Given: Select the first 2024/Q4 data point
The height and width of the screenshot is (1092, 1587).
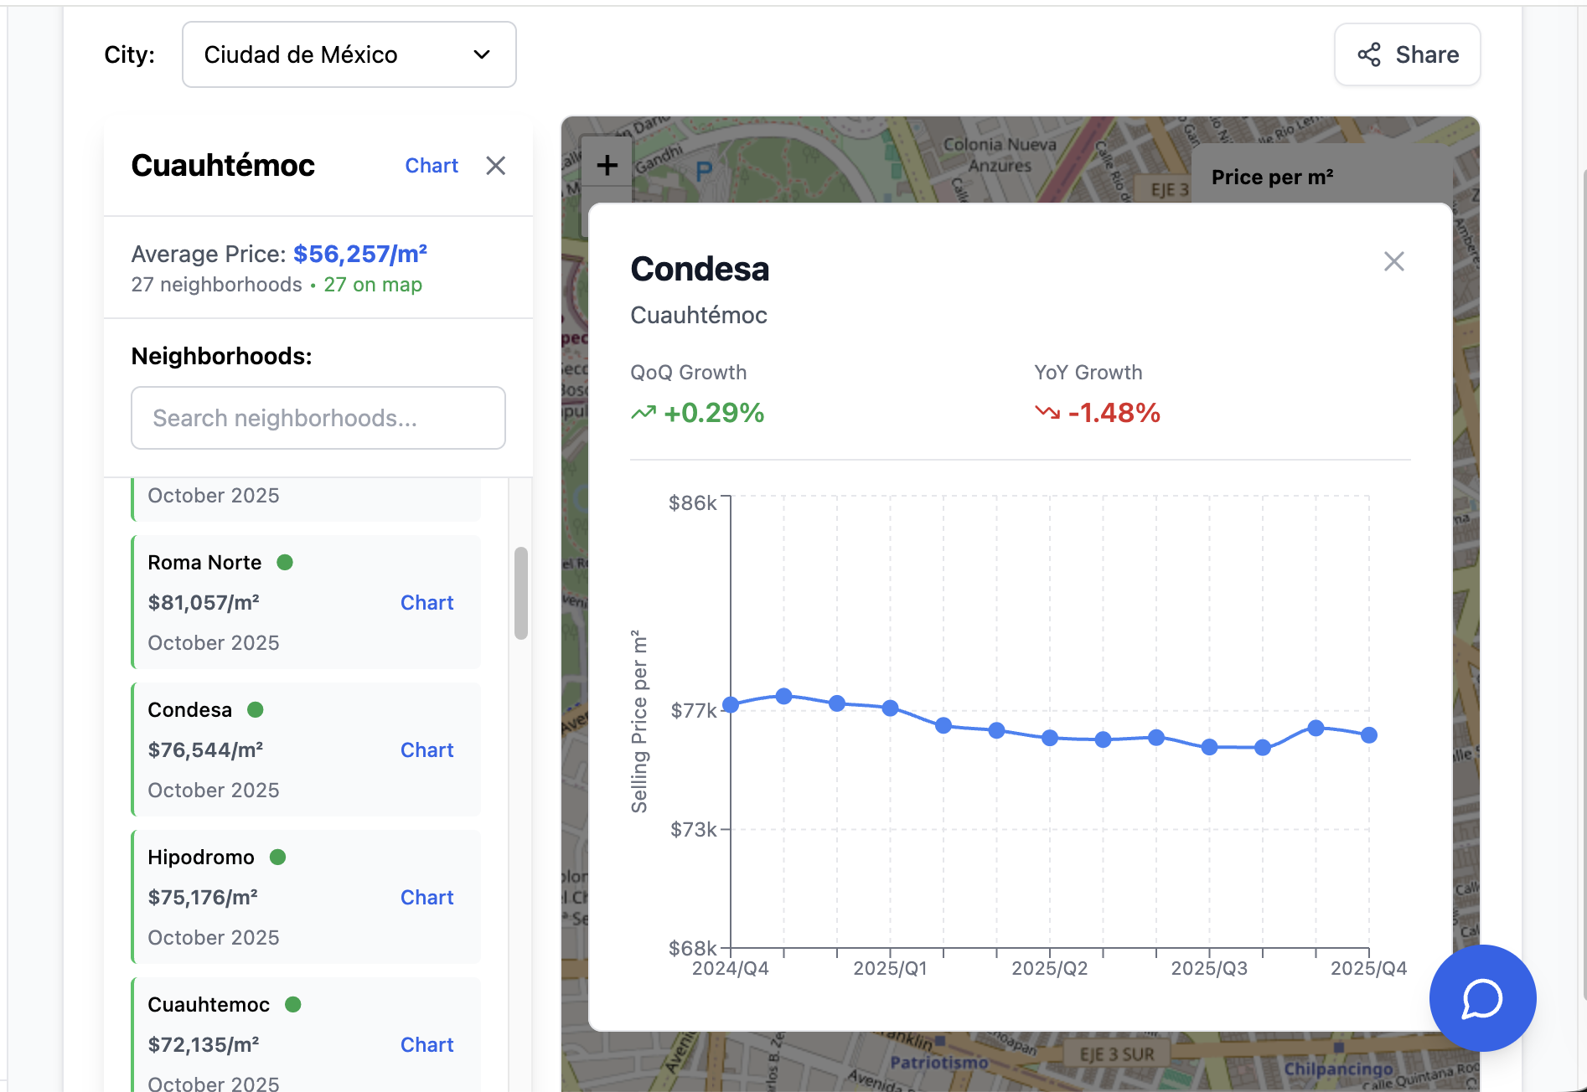Looking at the screenshot, I should tap(731, 705).
